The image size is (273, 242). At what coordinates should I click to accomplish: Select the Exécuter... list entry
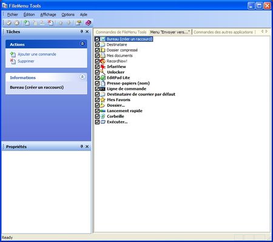[x=117, y=122]
